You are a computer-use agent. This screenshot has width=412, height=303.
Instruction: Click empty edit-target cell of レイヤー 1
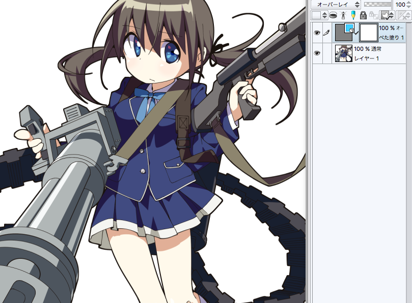point(327,53)
